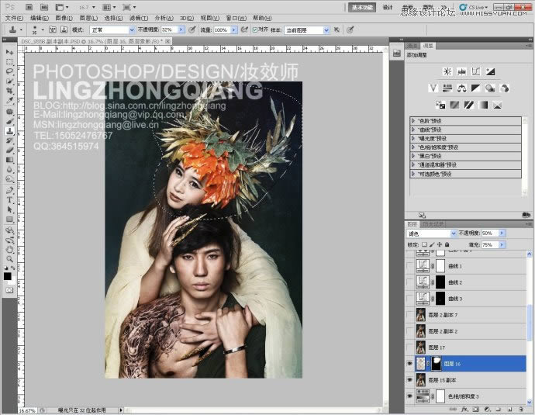Hide layer 图层 15 副本
This screenshot has width=535, height=415.
point(409,380)
